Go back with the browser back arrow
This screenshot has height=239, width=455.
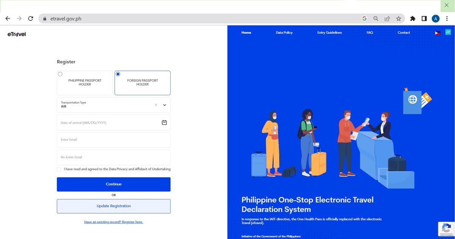(x=8, y=18)
